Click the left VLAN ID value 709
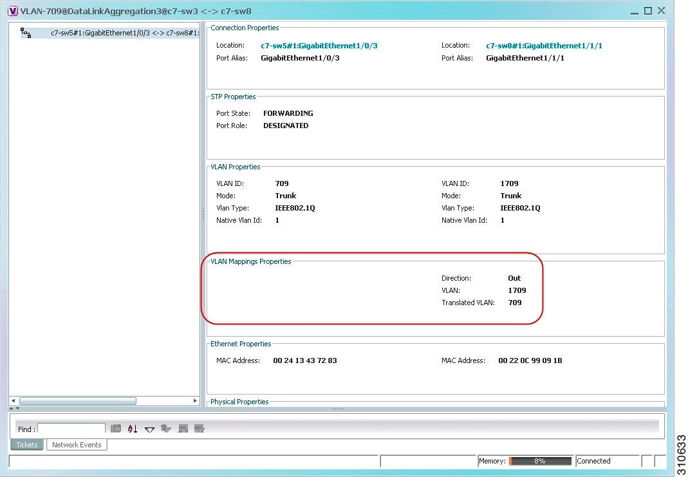This screenshot has height=477, width=688. tap(282, 183)
